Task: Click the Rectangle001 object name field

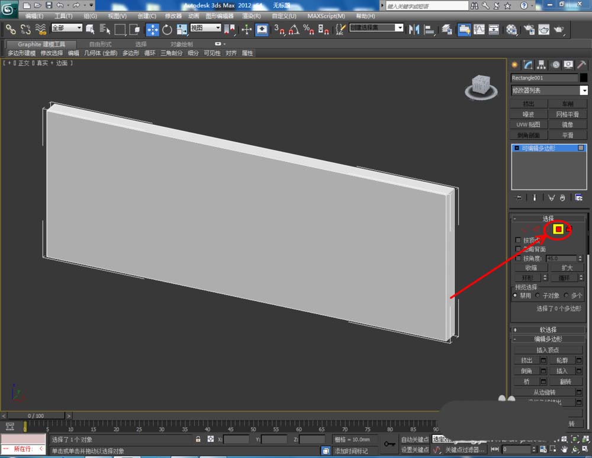Action: click(544, 78)
